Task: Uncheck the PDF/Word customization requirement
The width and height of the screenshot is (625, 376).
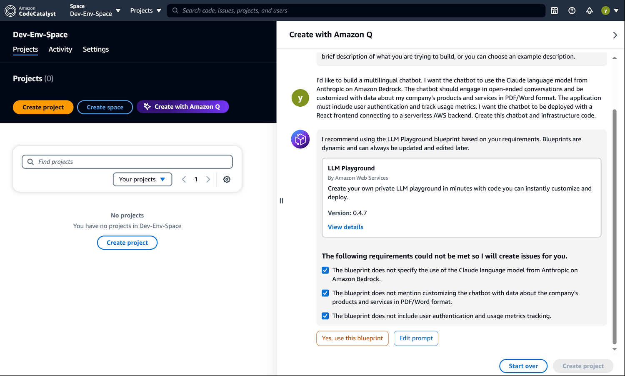Action: (x=325, y=293)
